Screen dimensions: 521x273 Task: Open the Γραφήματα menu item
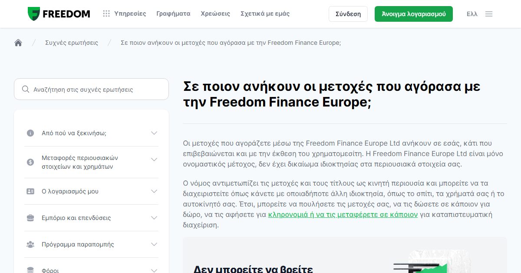click(x=173, y=13)
